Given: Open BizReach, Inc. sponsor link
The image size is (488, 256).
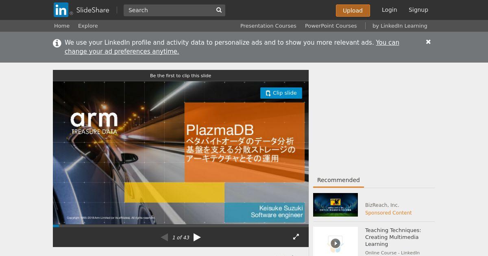Looking at the screenshot, I should pos(382,205).
